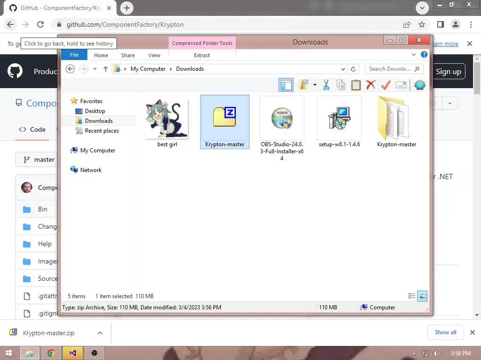Switch to the Share ribbon tab
The width and height of the screenshot is (481, 360).
[128, 55]
